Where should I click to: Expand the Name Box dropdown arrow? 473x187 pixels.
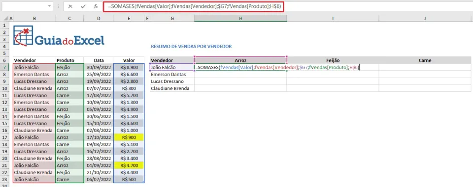[x=49, y=6]
